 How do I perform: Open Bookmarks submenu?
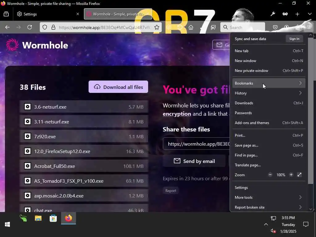point(269,83)
